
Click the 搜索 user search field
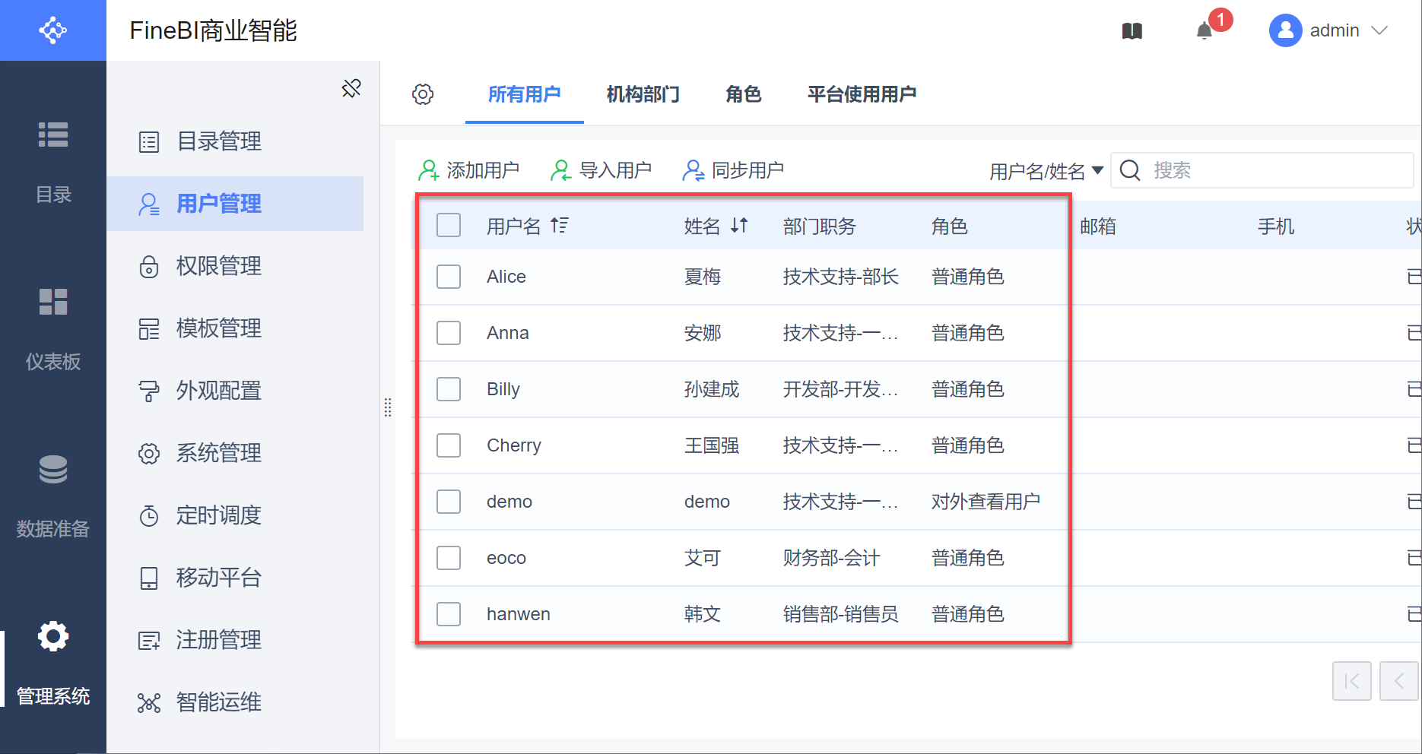click(1278, 170)
